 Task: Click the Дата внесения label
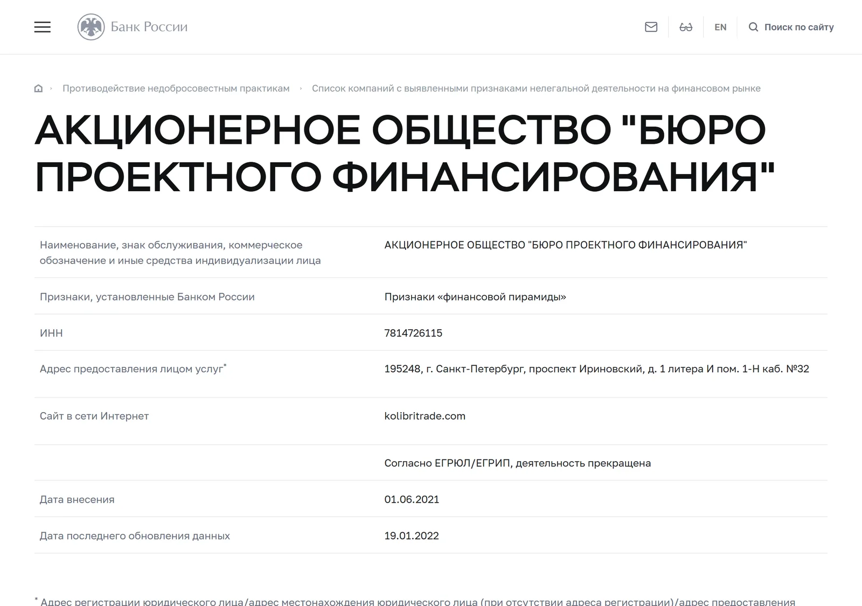77,499
